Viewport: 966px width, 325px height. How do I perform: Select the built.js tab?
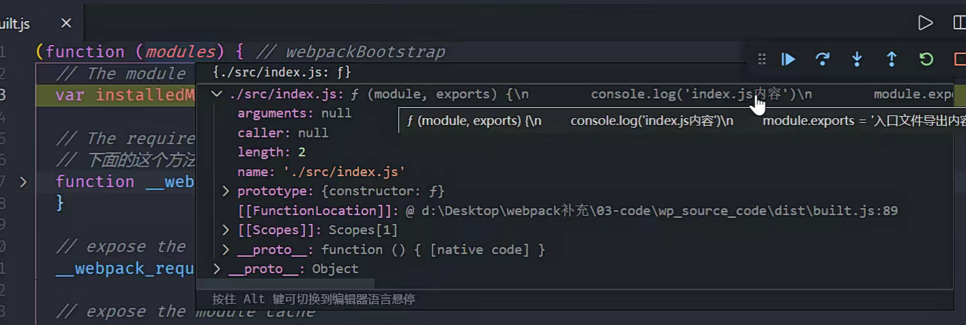click(17, 23)
